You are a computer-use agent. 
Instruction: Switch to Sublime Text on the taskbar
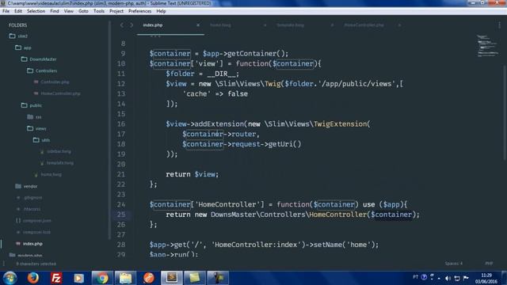171,278
